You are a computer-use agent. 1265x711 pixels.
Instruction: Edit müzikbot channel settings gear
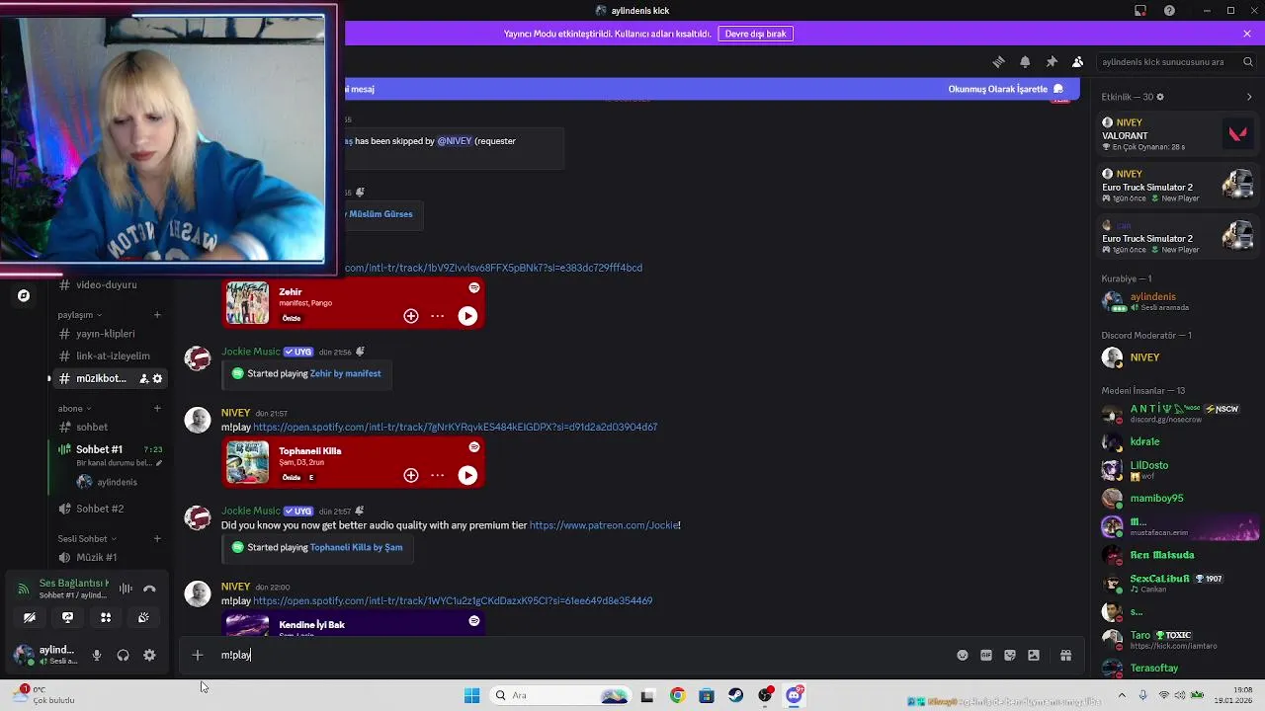[157, 378]
